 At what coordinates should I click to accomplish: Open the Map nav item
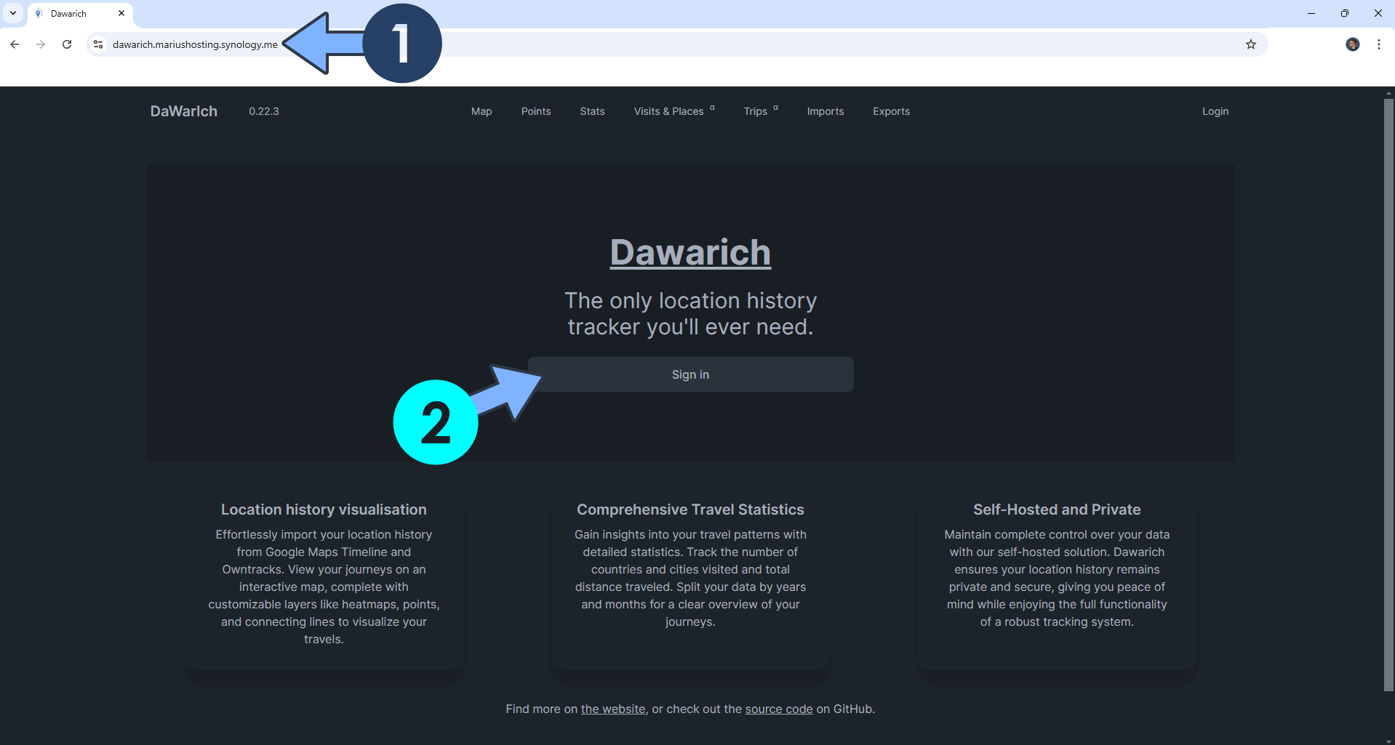click(481, 111)
